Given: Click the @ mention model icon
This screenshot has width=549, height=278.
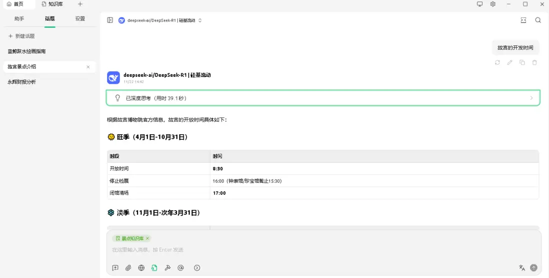Looking at the screenshot, I should pyautogui.click(x=180, y=268).
